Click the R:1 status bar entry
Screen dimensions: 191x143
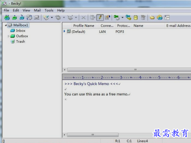(x=118, y=141)
